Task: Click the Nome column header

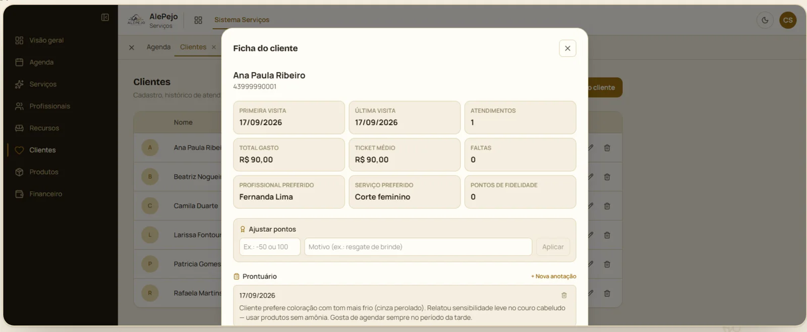Action: click(183, 122)
